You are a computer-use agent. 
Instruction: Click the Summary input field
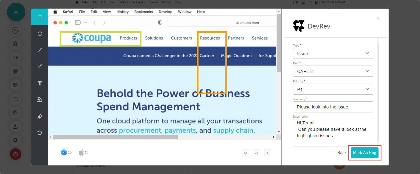(333, 107)
